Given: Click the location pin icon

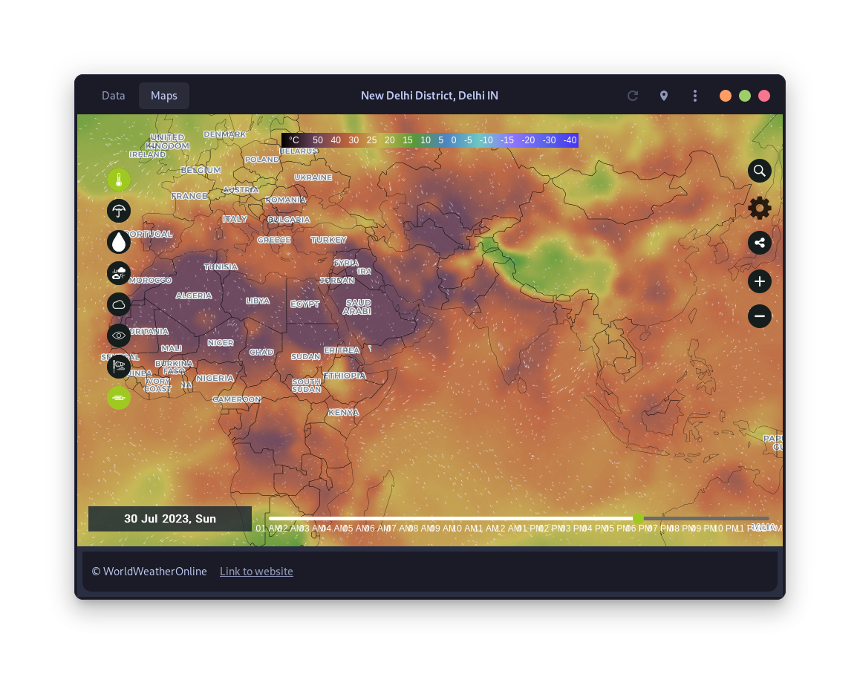Looking at the screenshot, I should pyautogui.click(x=663, y=96).
